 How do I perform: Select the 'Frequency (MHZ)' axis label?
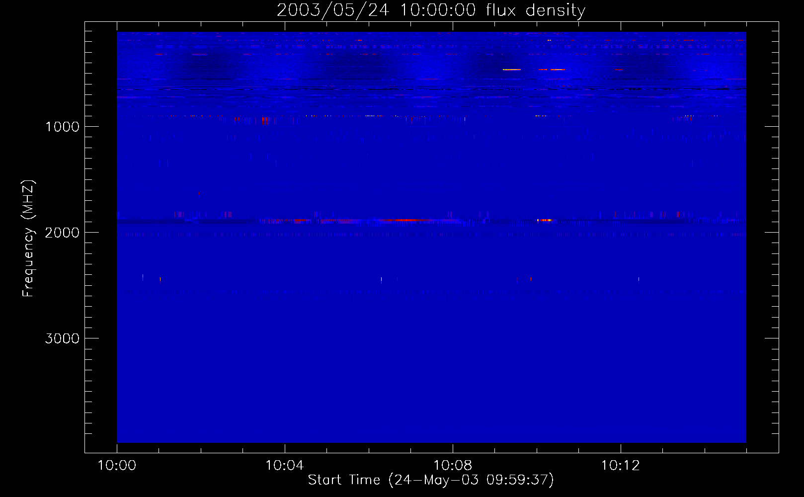[28, 239]
